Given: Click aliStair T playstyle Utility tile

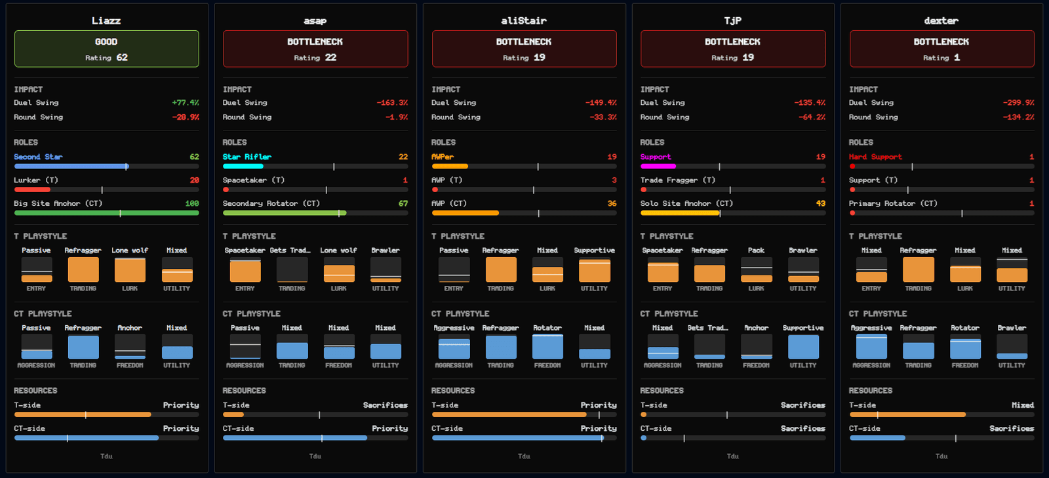Looking at the screenshot, I should click(595, 269).
